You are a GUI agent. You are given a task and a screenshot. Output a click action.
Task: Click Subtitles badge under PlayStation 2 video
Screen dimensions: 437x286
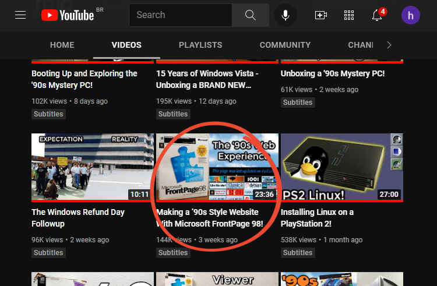click(298, 253)
